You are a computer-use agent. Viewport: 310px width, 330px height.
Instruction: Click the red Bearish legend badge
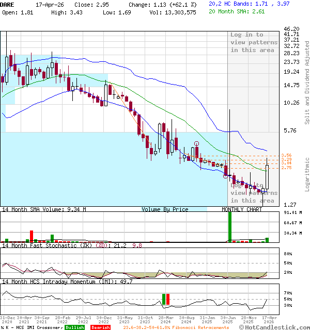point(100,327)
